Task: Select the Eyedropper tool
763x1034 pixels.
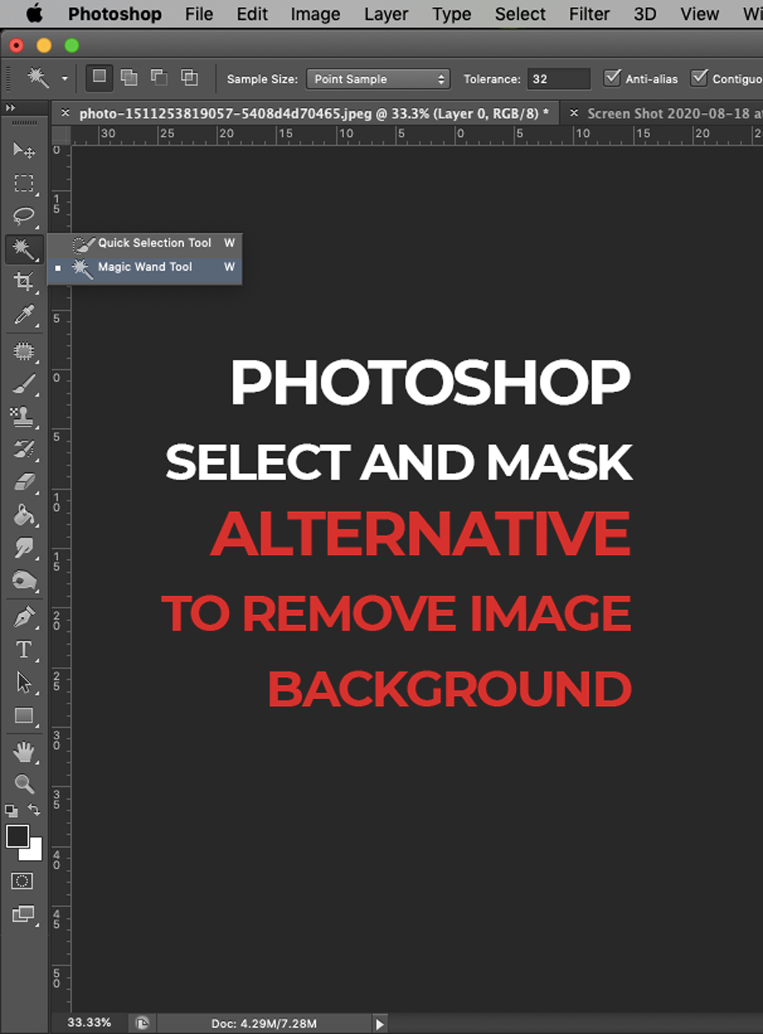Action: point(24,315)
